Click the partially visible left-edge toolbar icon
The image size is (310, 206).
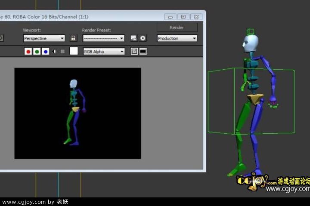(1, 38)
